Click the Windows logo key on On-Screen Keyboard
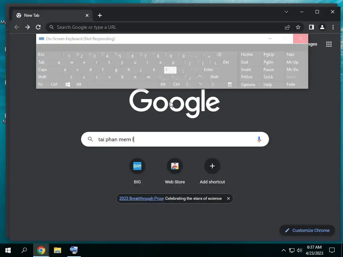 click(68, 84)
